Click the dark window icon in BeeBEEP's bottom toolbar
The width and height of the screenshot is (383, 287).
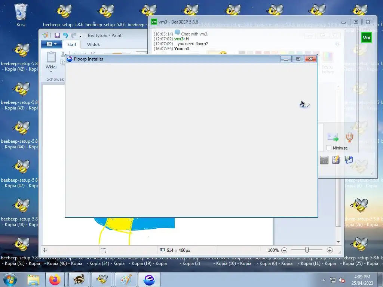point(324,160)
